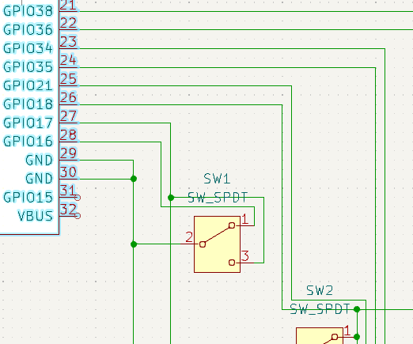
Task: Click pin number 32
Action: 68,210
